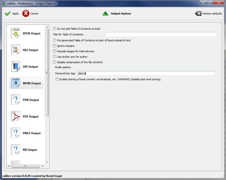Open PMLZ Output icon
226x180 pixels.
16,133
